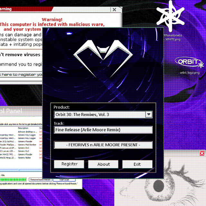Open the orbit_logo.png desktop icon
The height and width of the screenshot is (206, 206).
(x=190, y=62)
